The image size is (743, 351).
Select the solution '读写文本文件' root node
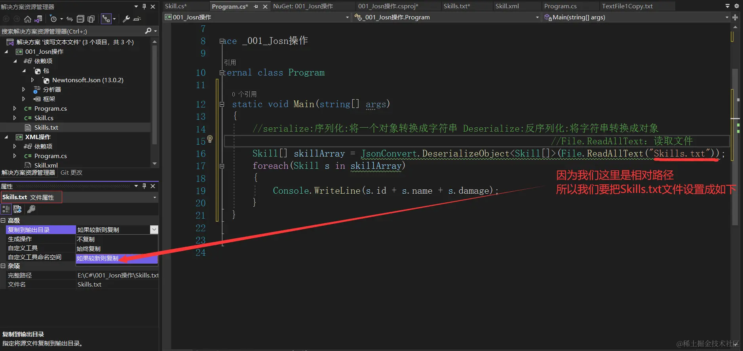pos(75,42)
